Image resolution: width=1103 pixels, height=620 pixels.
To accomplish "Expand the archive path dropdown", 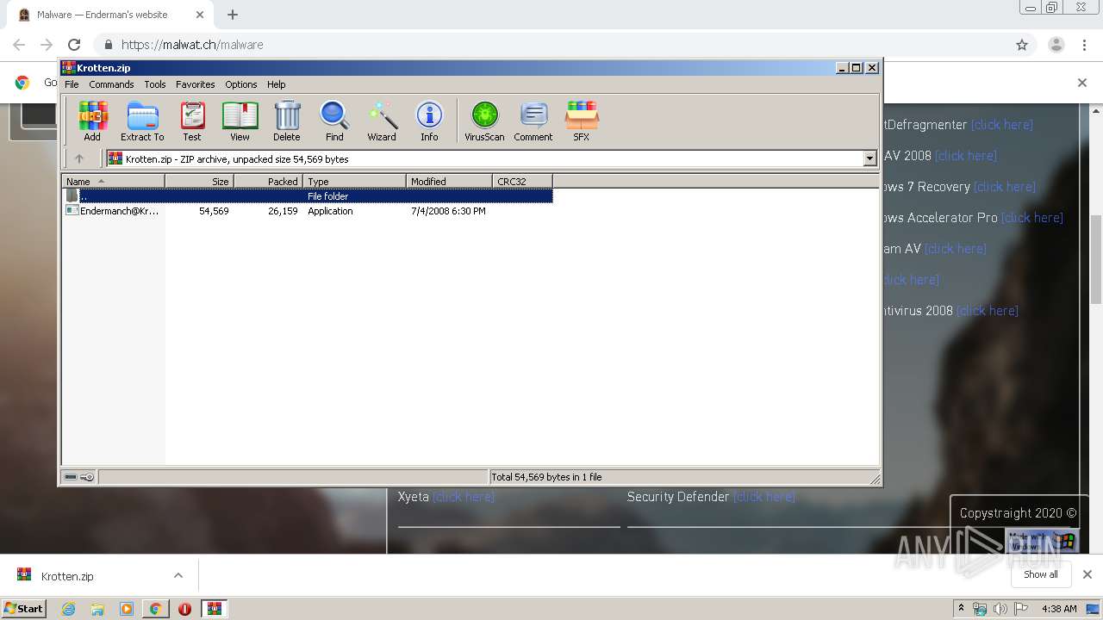I will 869,158.
